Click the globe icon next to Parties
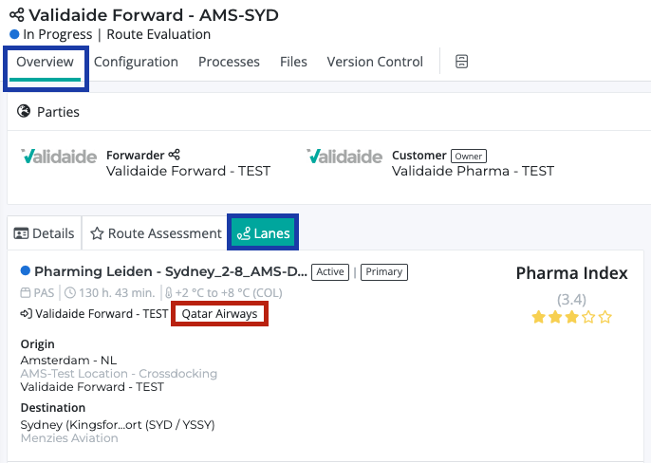The width and height of the screenshot is (651, 463). (24, 111)
